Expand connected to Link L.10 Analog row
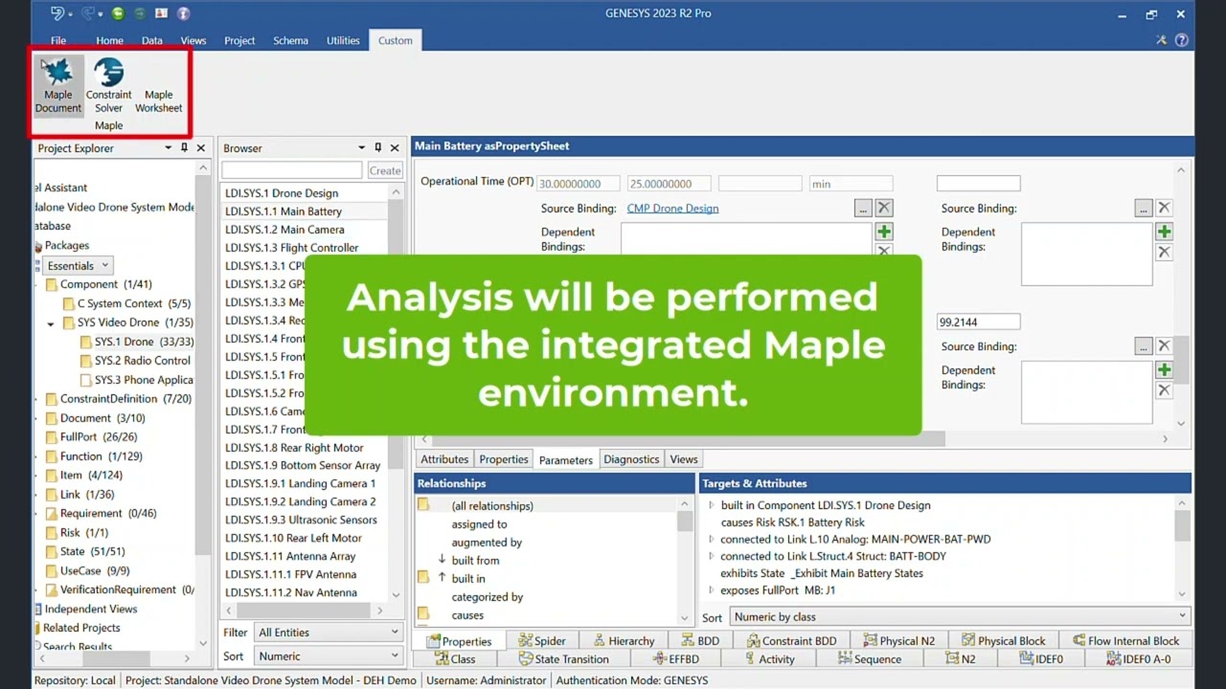This screenshot has height=689, width=1226. click(x=711, y=539)
